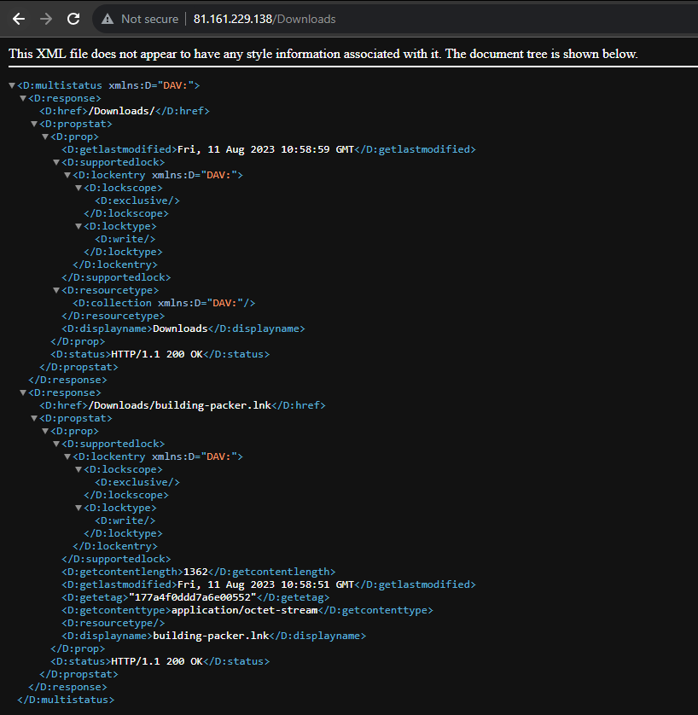The width and height of the screenshot is (698, 715).
Task: Click the D:collection xmlns element line
Action: 164,303
